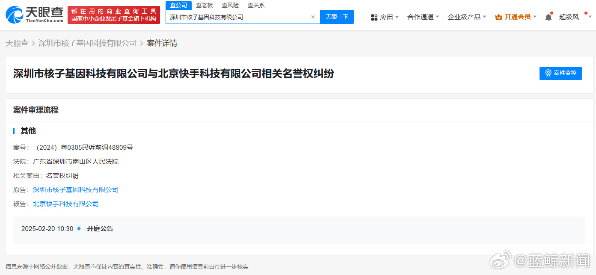Expand the 合作通道 dropdown
This screenshot has height=275, width=596.
[423, 17]
